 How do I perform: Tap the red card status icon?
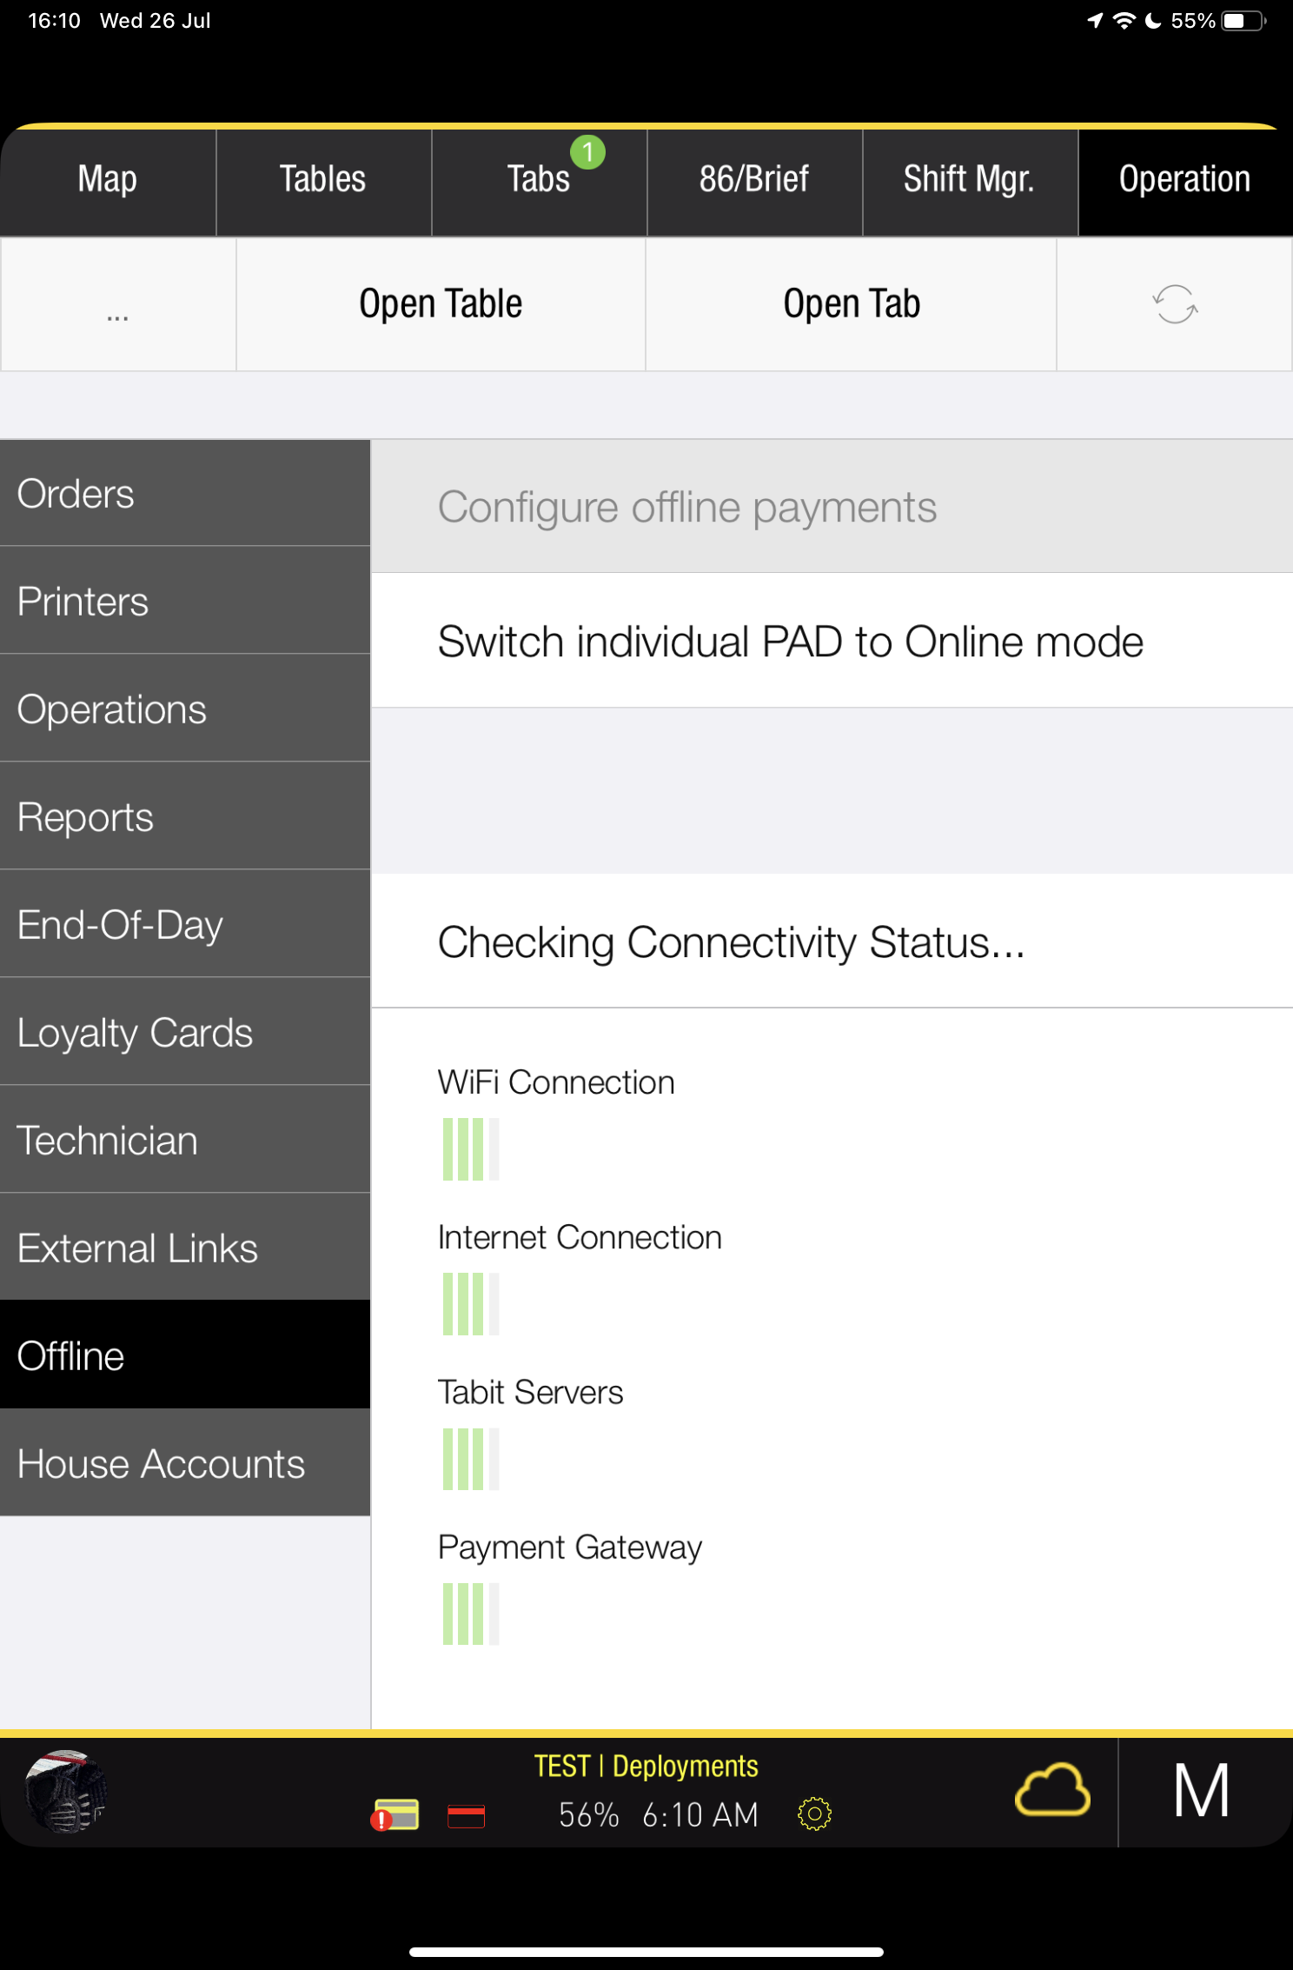click(466, 1815)
